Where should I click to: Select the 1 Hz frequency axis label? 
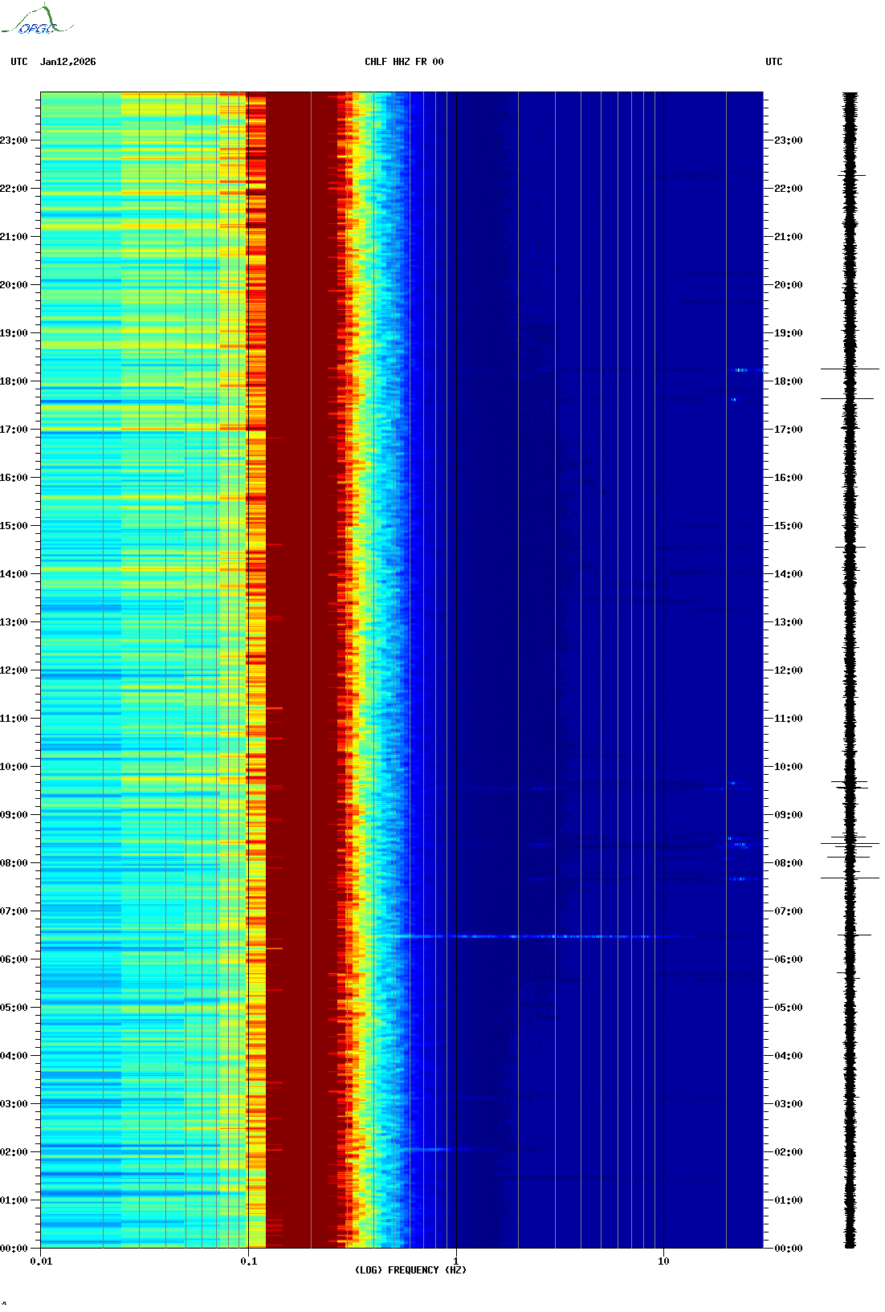[456, 1261]
